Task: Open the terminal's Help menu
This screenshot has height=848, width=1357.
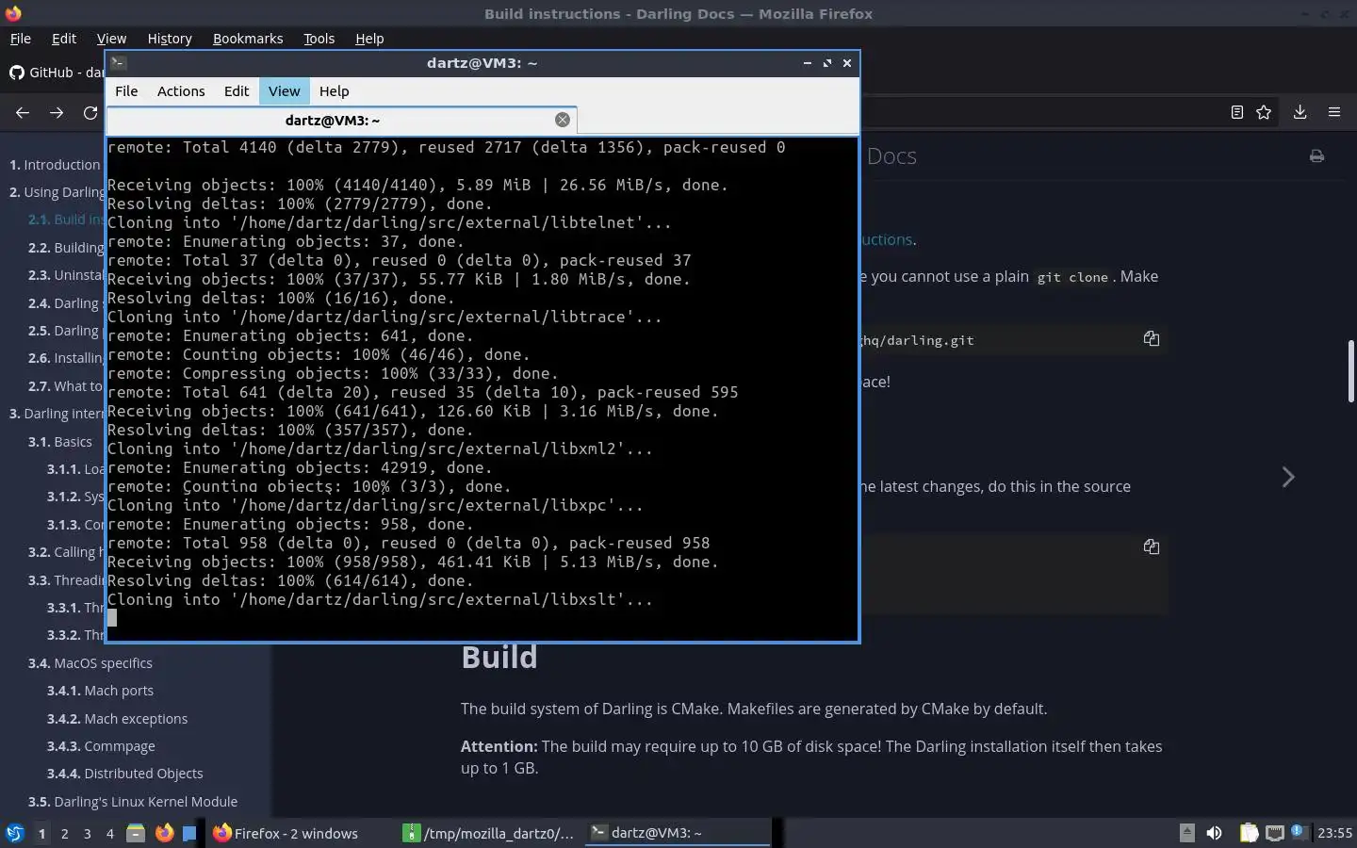Action: pyautogui.click(x=334, y=91)
